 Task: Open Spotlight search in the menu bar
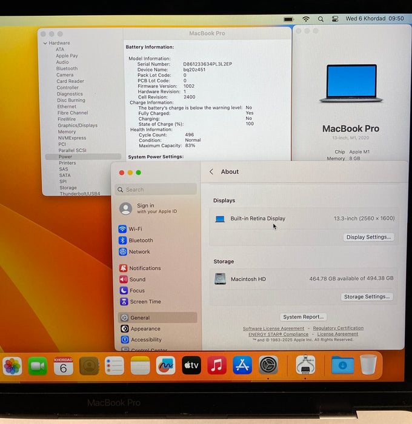(321, 19)
